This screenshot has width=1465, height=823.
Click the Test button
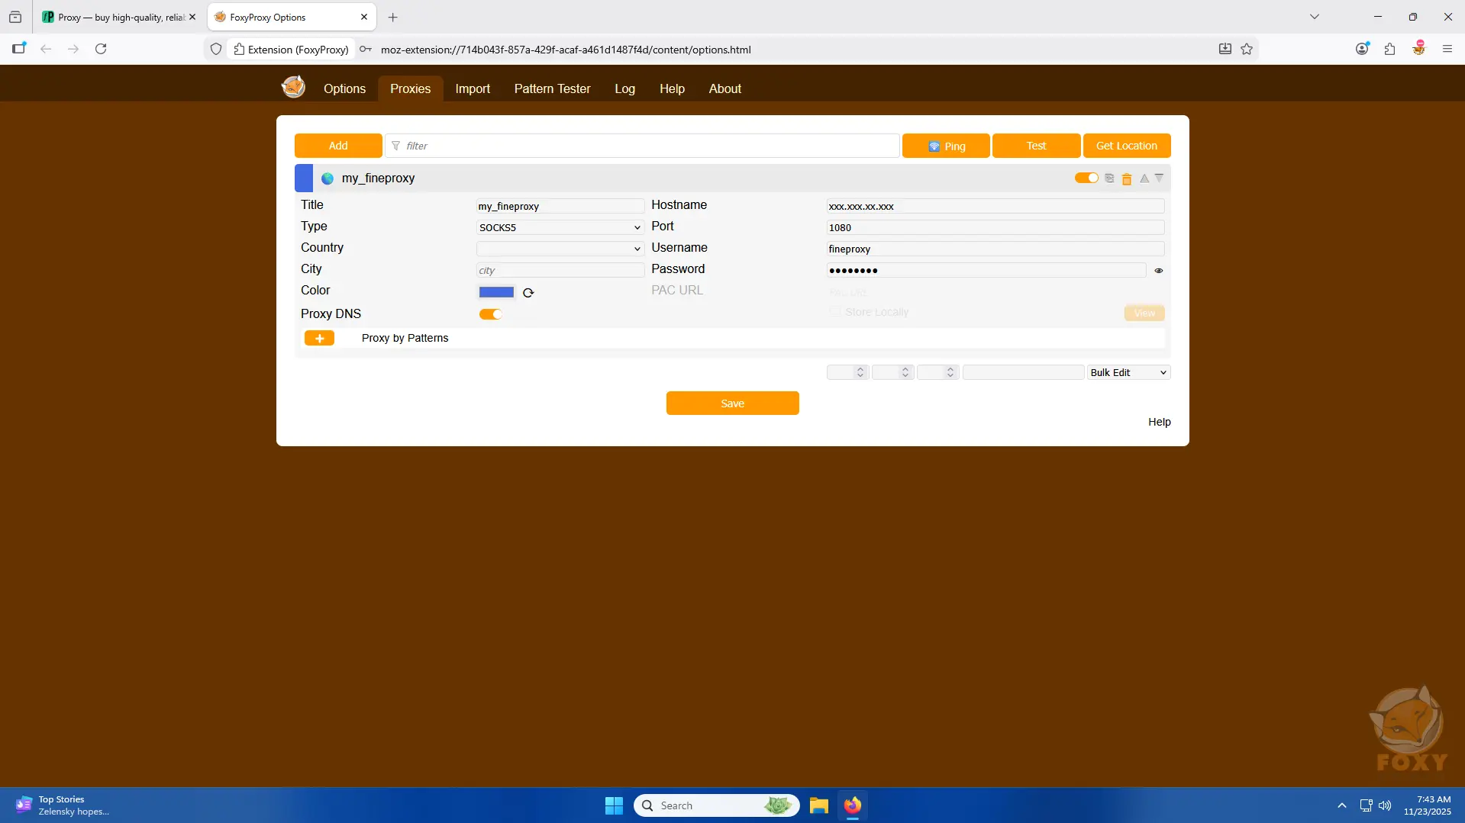[1036, 146]
